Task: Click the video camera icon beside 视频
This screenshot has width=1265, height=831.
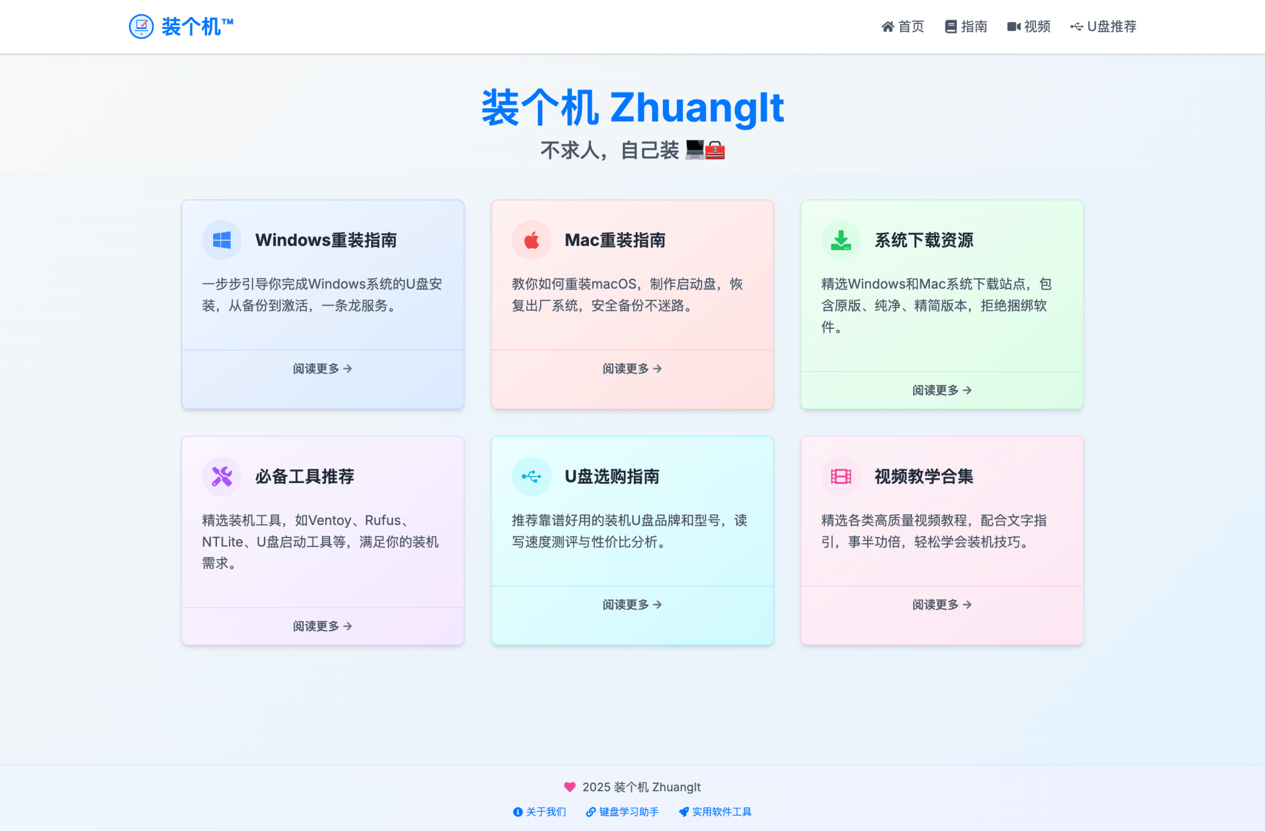Action: pyautogui.click(x=1014, y=27)
